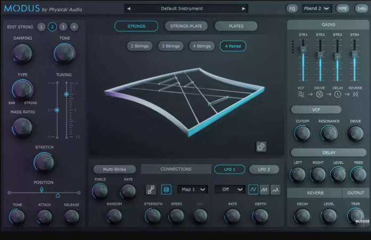Screen dimensions: 371x240
Task: Click the Damping knob
Action: coord(22,54)
